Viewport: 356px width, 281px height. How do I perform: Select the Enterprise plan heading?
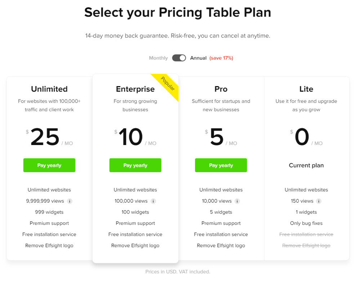[x=135, y=89]
